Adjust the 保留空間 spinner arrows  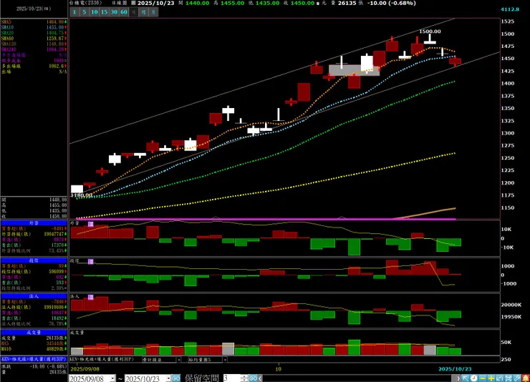click(244, 378)
